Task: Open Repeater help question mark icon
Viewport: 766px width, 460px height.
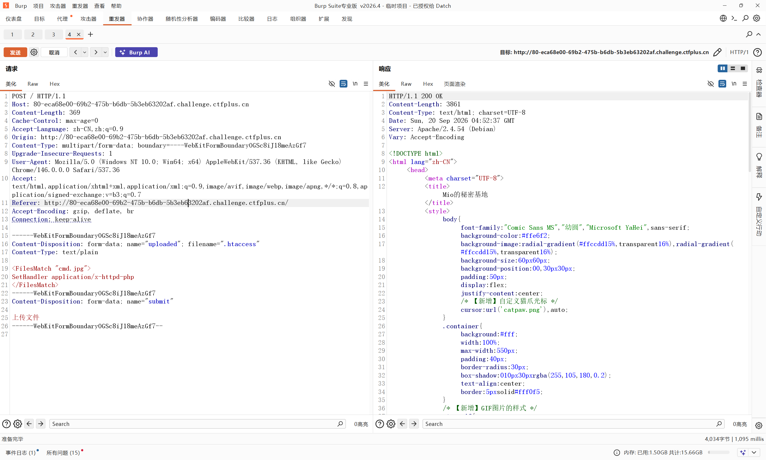Action: (x=757, y=52)
